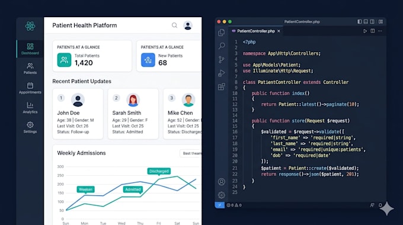Click the number 1 badge on John Doe card

pos(61,98)
